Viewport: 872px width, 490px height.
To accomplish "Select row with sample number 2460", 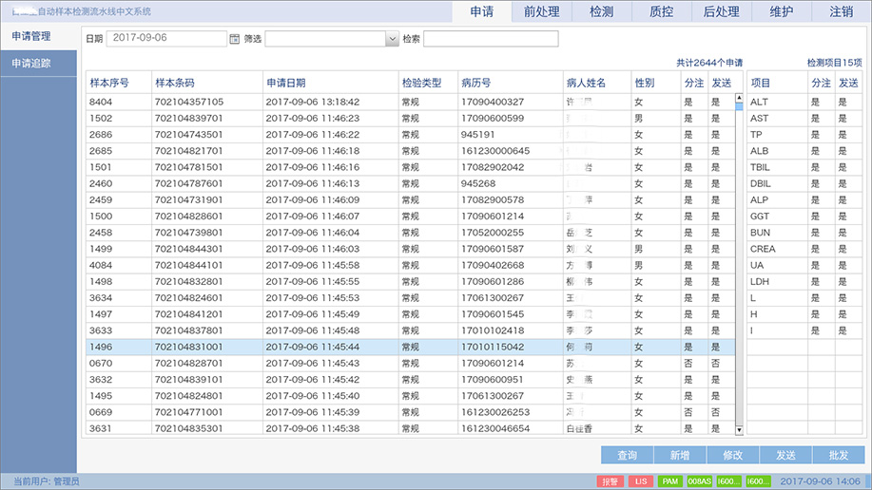I will pyautogui.click(x=411, y=183).
